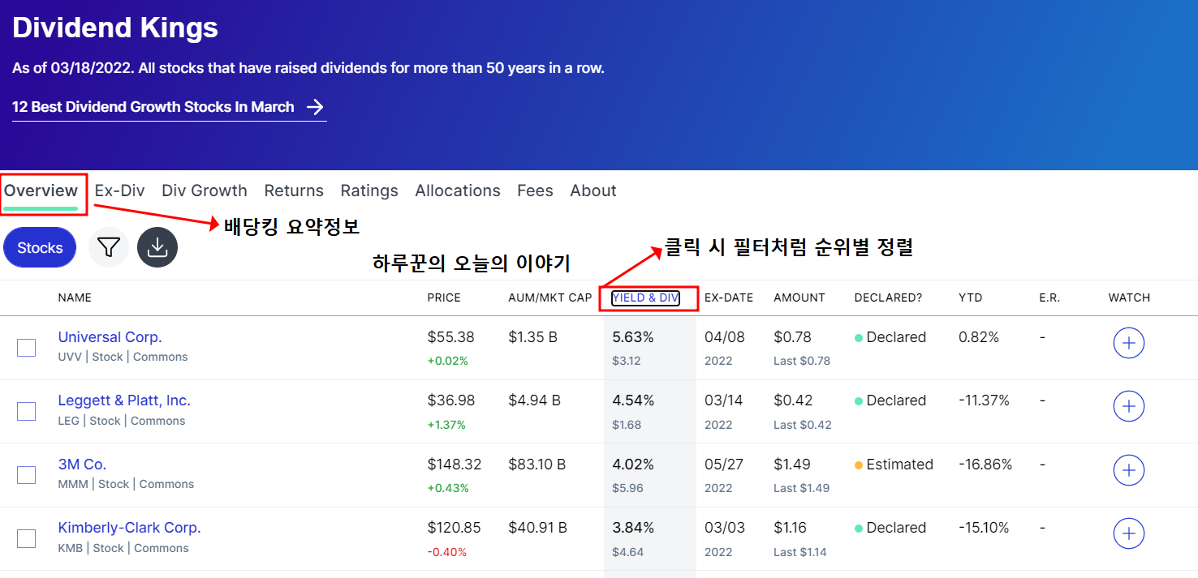Open the Div Growth tab

[205, 191]
